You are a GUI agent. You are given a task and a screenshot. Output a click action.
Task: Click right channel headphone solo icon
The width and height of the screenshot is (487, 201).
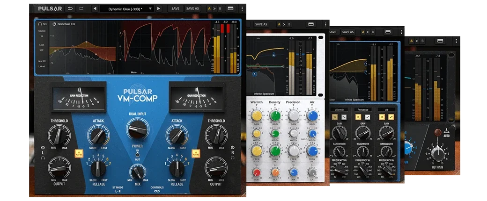(232, 158)
